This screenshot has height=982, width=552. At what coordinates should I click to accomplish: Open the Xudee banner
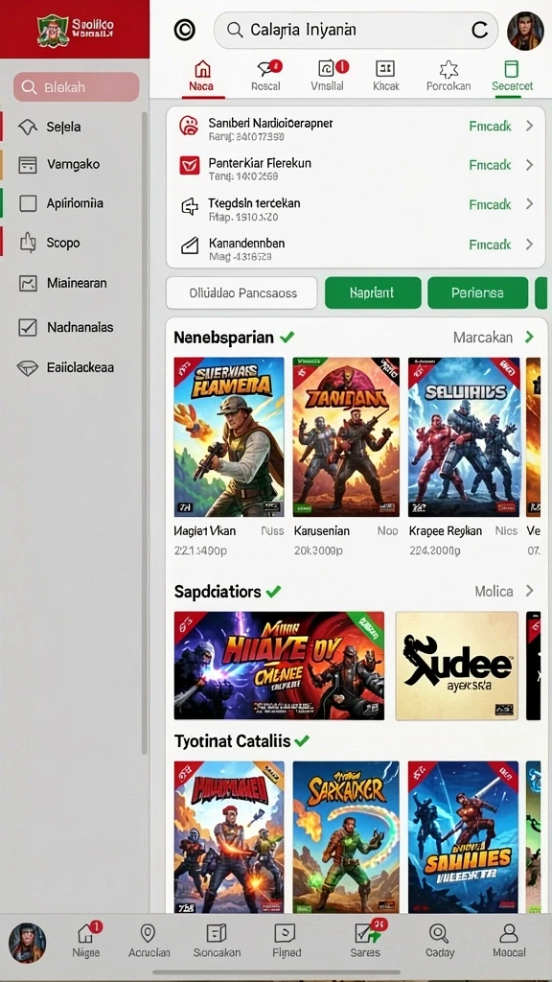pos(457,666)
